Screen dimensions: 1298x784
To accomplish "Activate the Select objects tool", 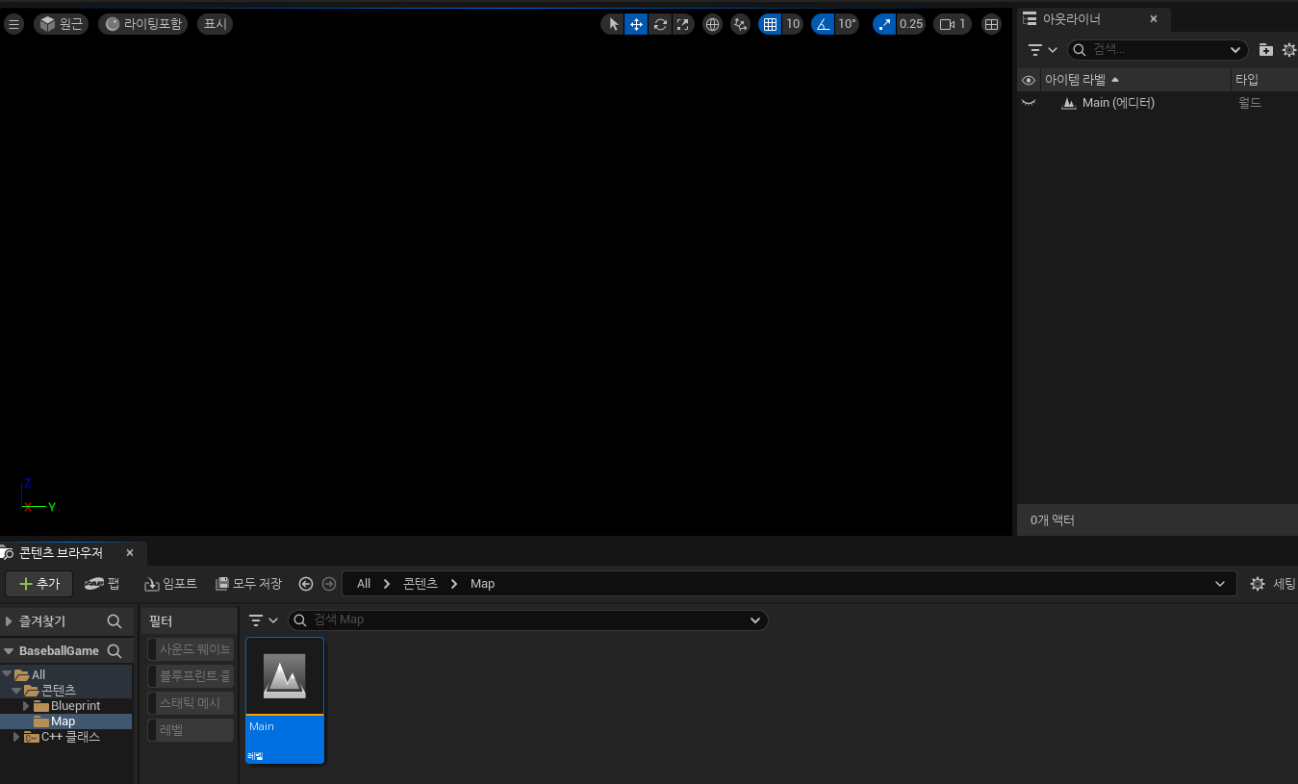I will tap(613, 24).
